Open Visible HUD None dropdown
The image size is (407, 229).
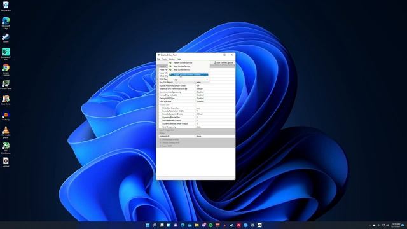(215, 136)
